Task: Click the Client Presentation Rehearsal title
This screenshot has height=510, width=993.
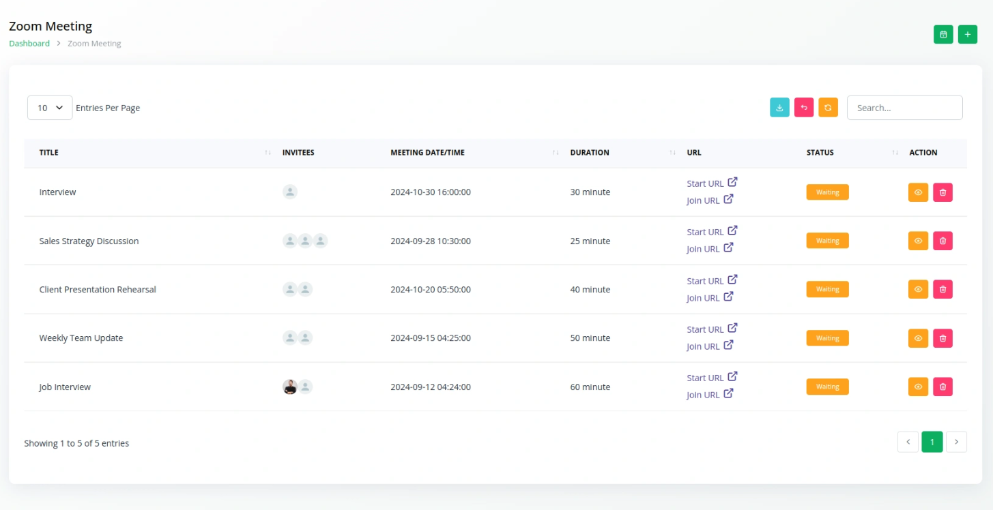Action: [98, 289]
